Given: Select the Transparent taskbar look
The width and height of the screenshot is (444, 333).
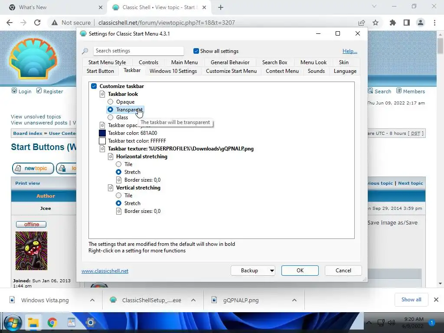Looking at the screenshot, I should point(110,110).
